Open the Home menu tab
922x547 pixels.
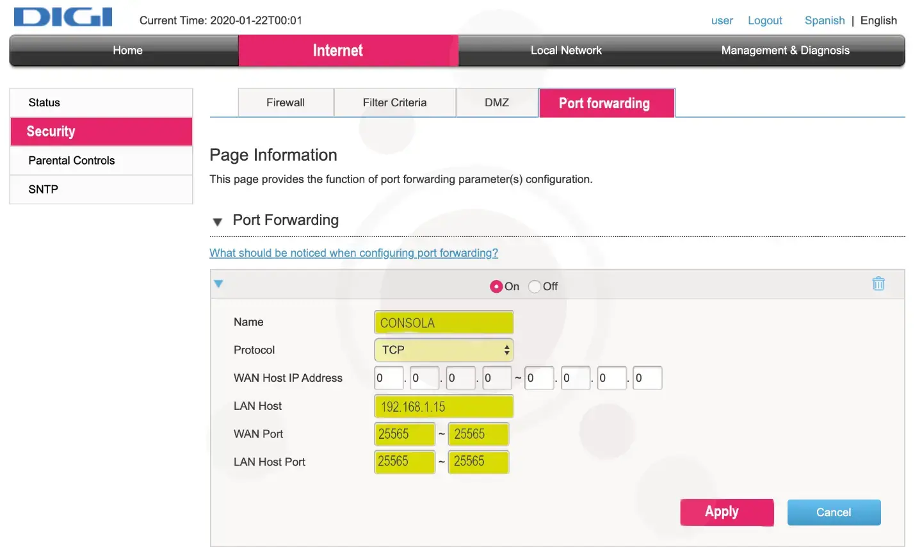point(127,51)
